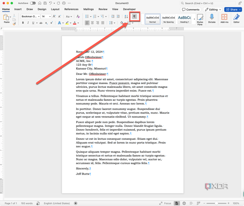Image resolution: width=244 pixels, height=206 pixels.
Task: Open the Developer tab
Action: coord(129,9)
